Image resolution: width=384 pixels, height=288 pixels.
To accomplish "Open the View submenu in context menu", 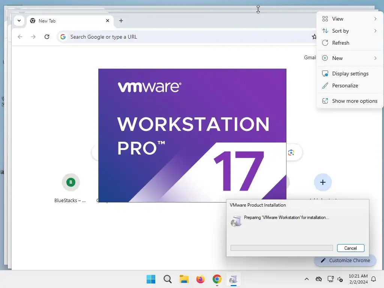I will pos(349,19).
